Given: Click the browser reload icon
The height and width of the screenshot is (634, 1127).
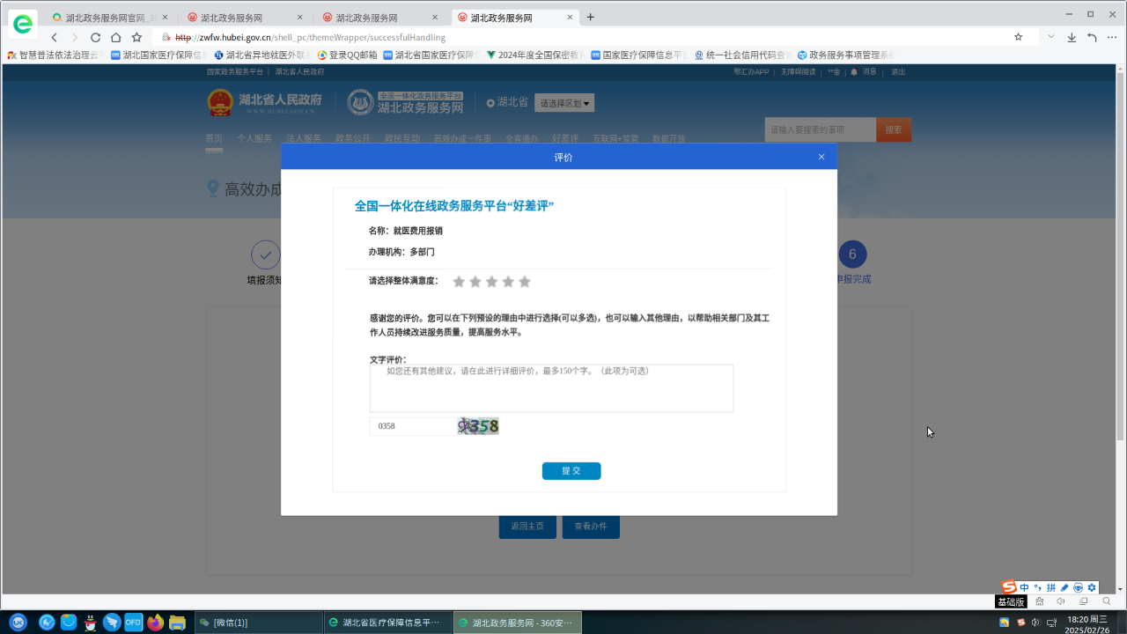Looking at the screenshot, I should point(95,37).
